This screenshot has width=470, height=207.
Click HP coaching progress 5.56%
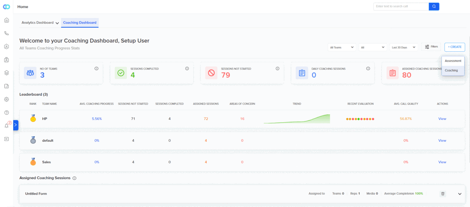click(x=97, y=119)
